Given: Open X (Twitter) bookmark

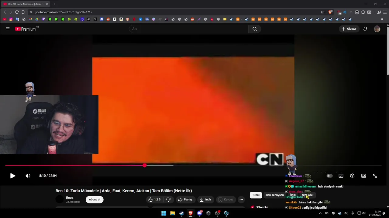Looking at the screenshot, I should tap(95, 19).
